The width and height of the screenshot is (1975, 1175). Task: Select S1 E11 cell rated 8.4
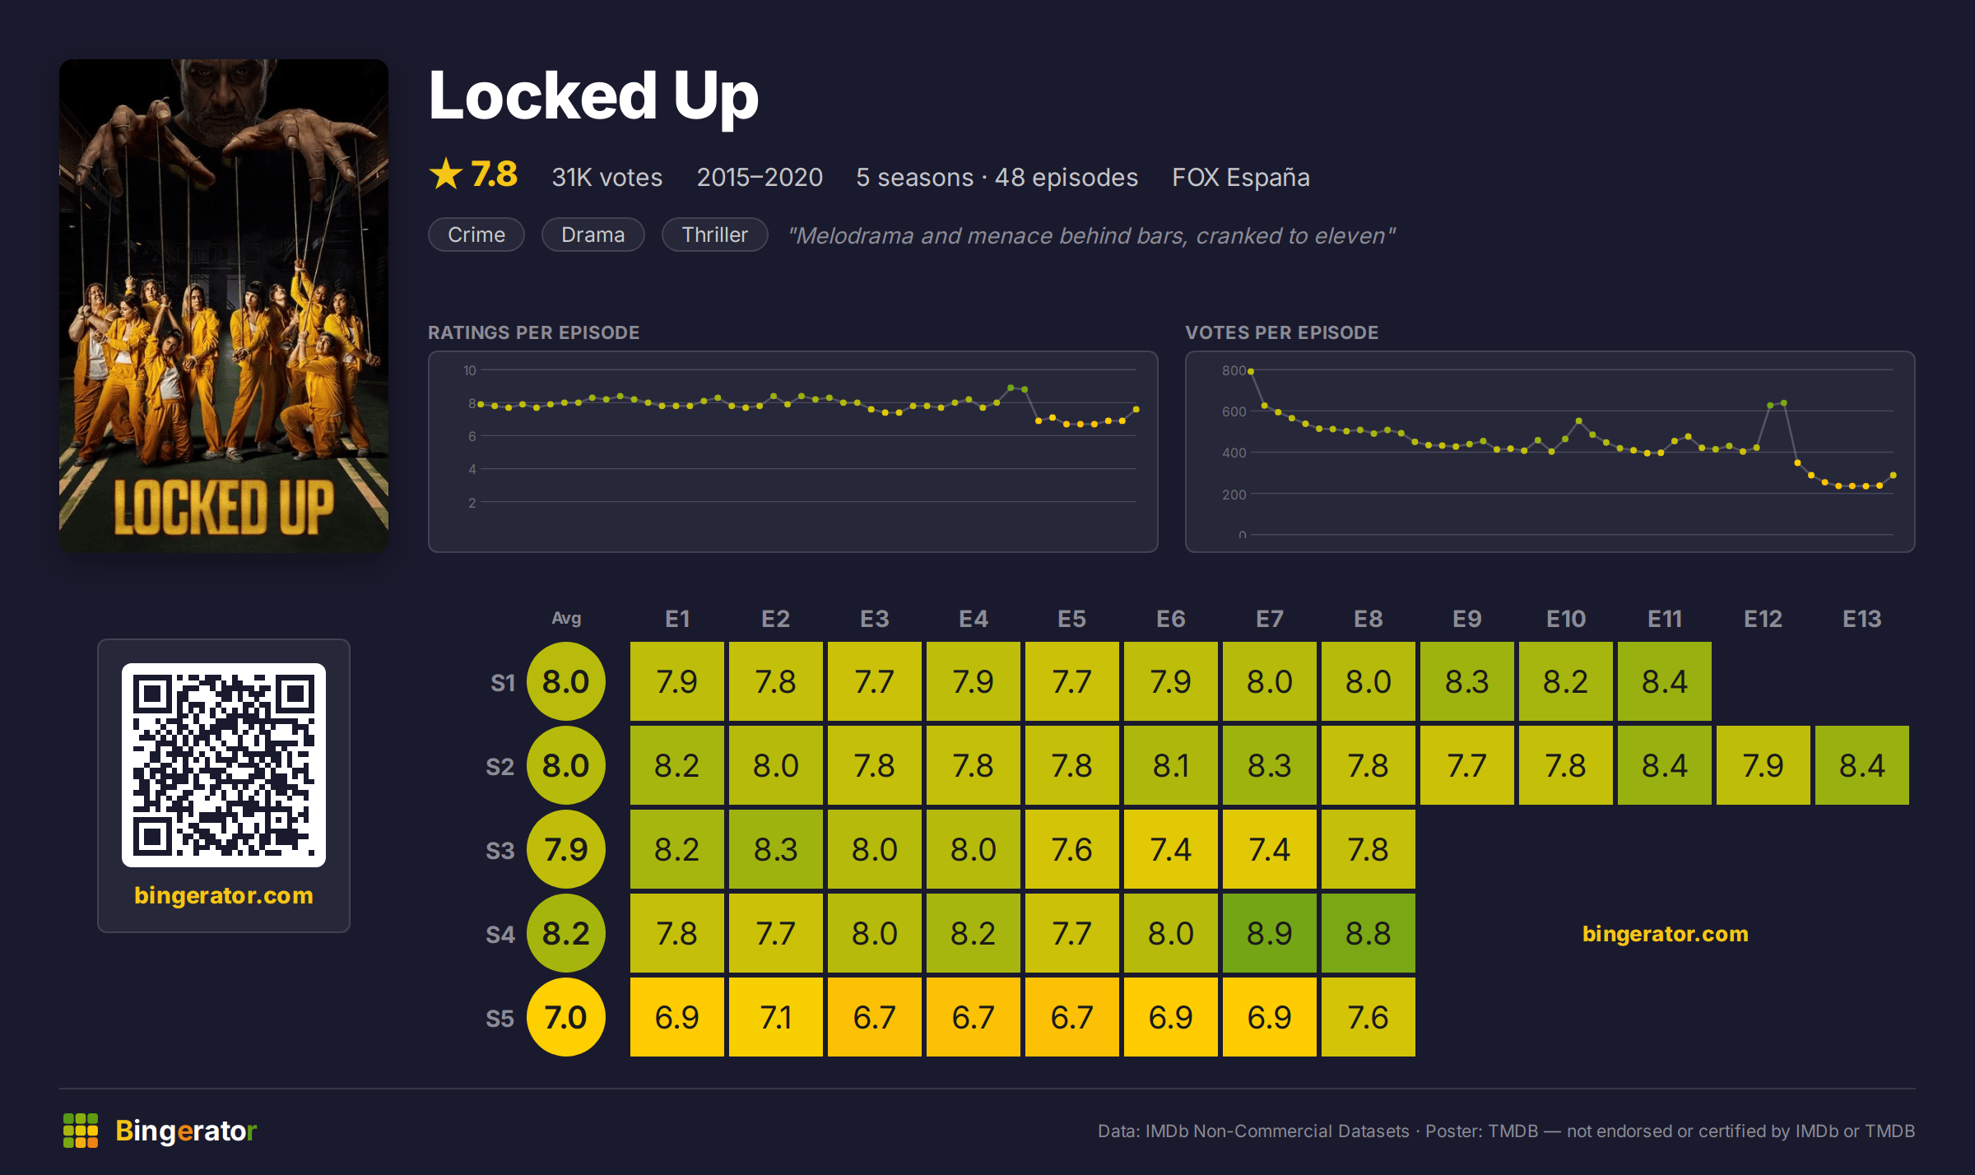(x=1665, y=681)
